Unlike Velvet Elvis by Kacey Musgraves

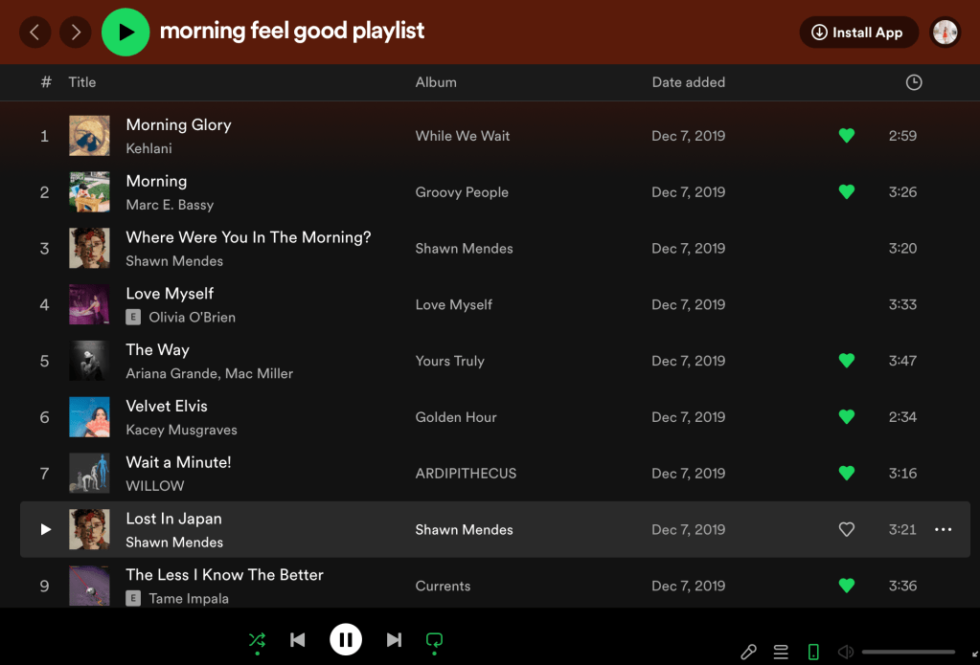(846, 417)
